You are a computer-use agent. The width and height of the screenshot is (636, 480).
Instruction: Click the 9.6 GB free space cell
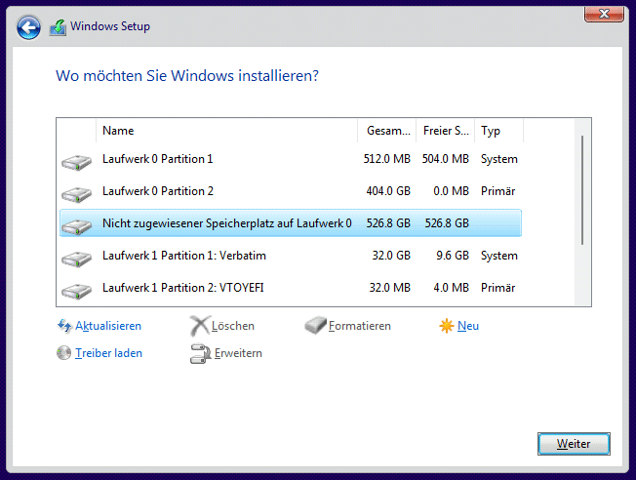tap(453, 256)
